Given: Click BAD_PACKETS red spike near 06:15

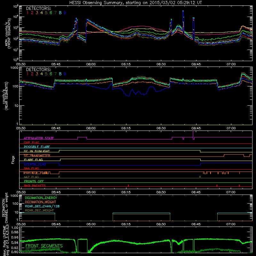Looking at the screenshot, I should [x=128, y=186].
